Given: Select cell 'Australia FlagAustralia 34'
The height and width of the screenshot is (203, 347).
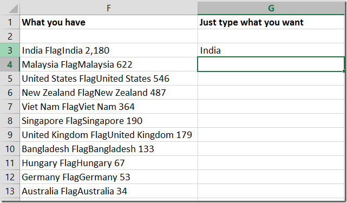Looking at the screenshot, I should (109, 191).
